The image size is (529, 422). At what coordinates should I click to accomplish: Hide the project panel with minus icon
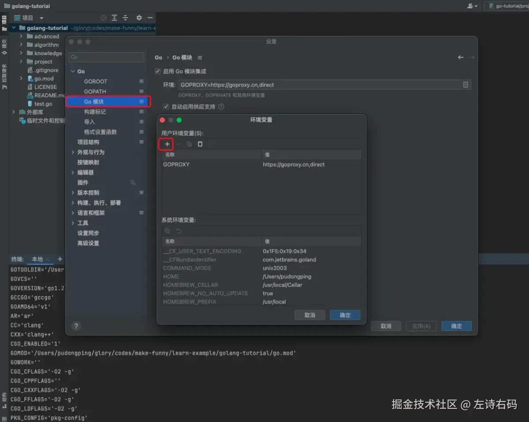pos(150,18)
